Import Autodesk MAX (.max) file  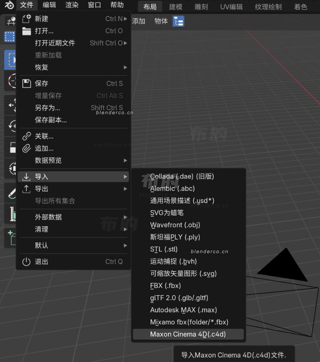coord(188,310)
